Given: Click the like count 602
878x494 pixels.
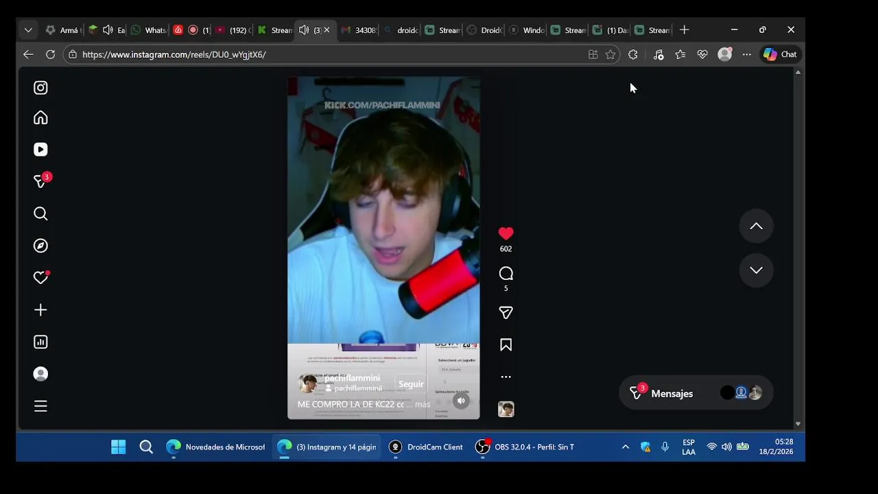Looking at the screenshot, I should 506,249.
